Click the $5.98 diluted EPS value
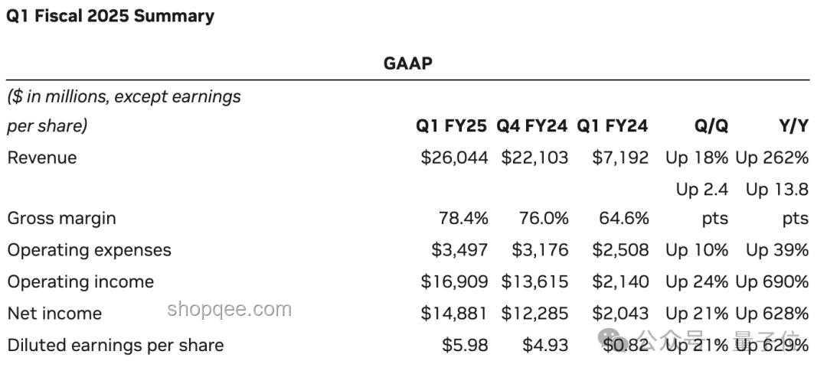The image size is (827, 374). tap(466, 346)
